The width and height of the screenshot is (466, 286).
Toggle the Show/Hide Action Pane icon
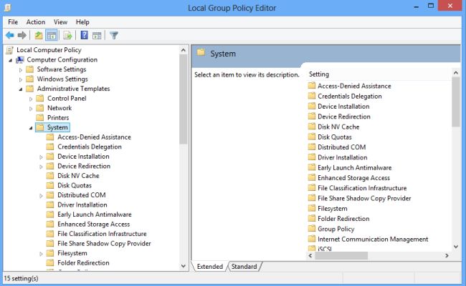point(97,36)
